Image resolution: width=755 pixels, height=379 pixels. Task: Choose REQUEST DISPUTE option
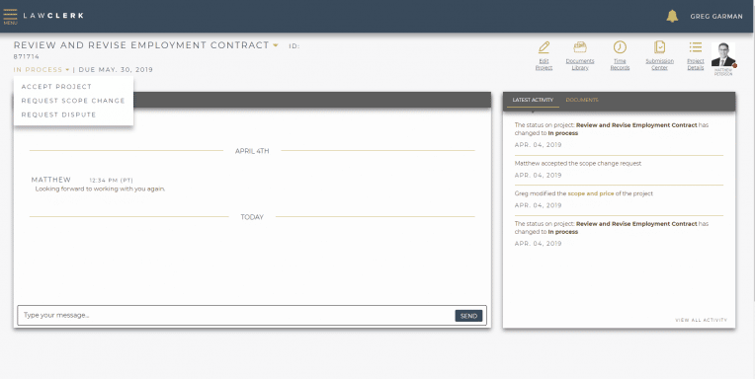tap(58, 114)
